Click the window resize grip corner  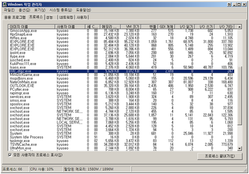[x=245, y=170]
